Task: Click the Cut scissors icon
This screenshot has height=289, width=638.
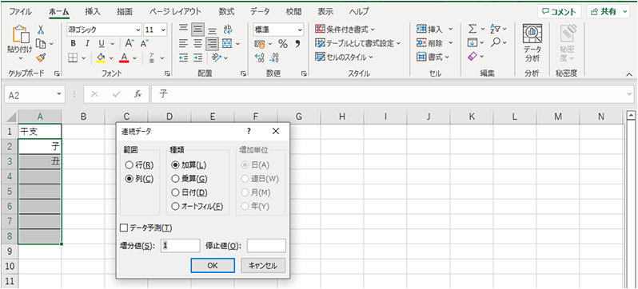Action: pyautogui.click(x=41, y=30)
